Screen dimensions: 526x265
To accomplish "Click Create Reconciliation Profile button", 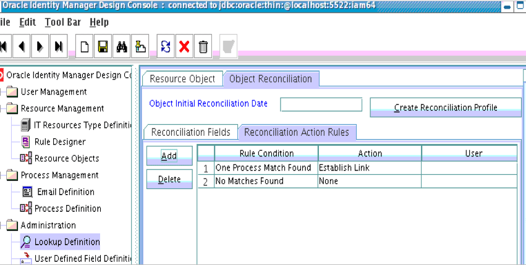I will tap(446, 107).
